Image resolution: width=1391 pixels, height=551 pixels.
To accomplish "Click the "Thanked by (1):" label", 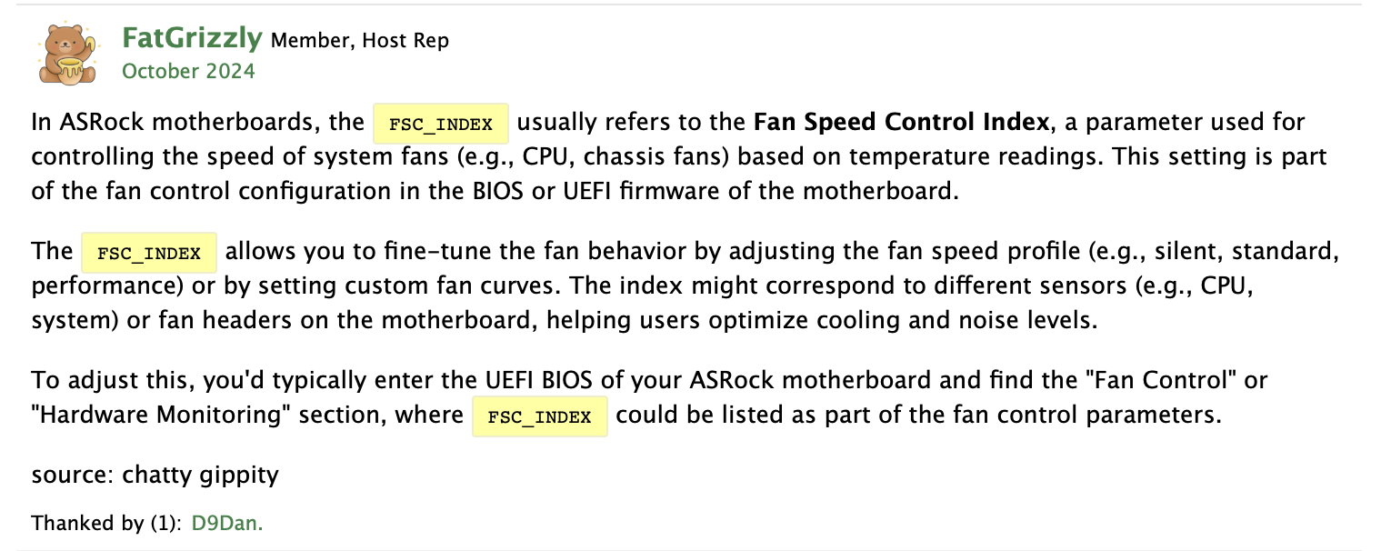I will tap(106, 523).
